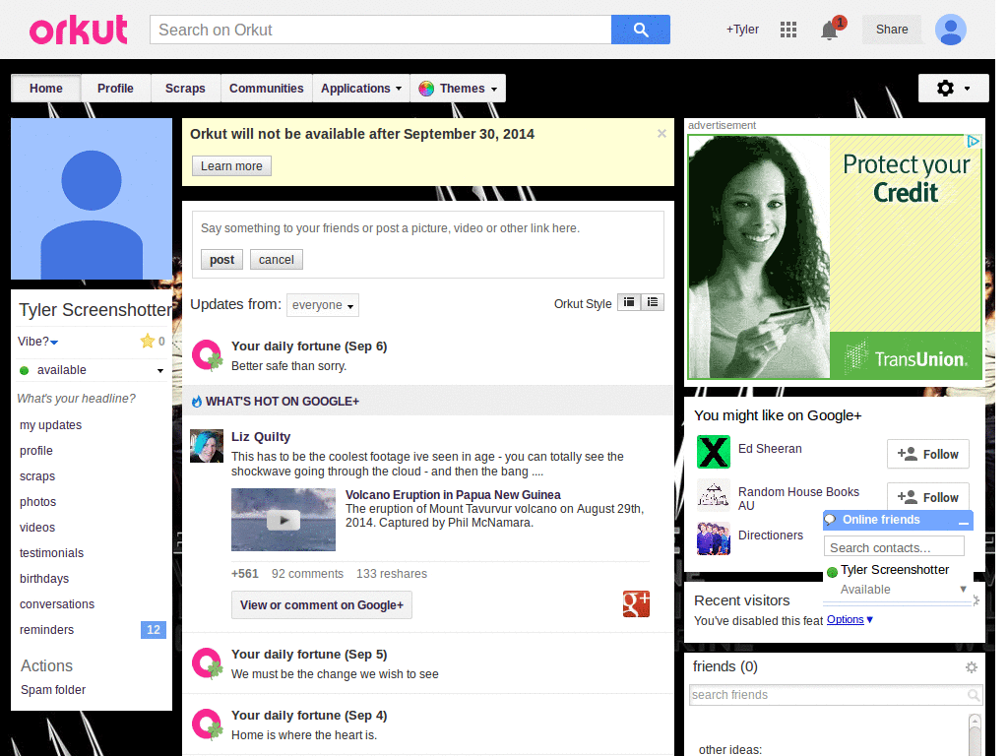Screen dimensions: 1008x756
Task: Open testimonials in the sidebar
Action: coord(51,553)
